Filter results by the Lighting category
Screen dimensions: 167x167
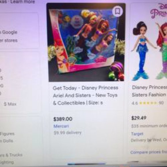click(7, 162)
